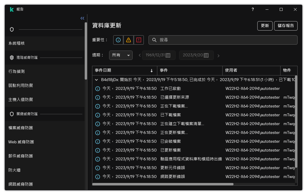
Task: Click the Kaspersky logo icon
Action: pos(11,9)
